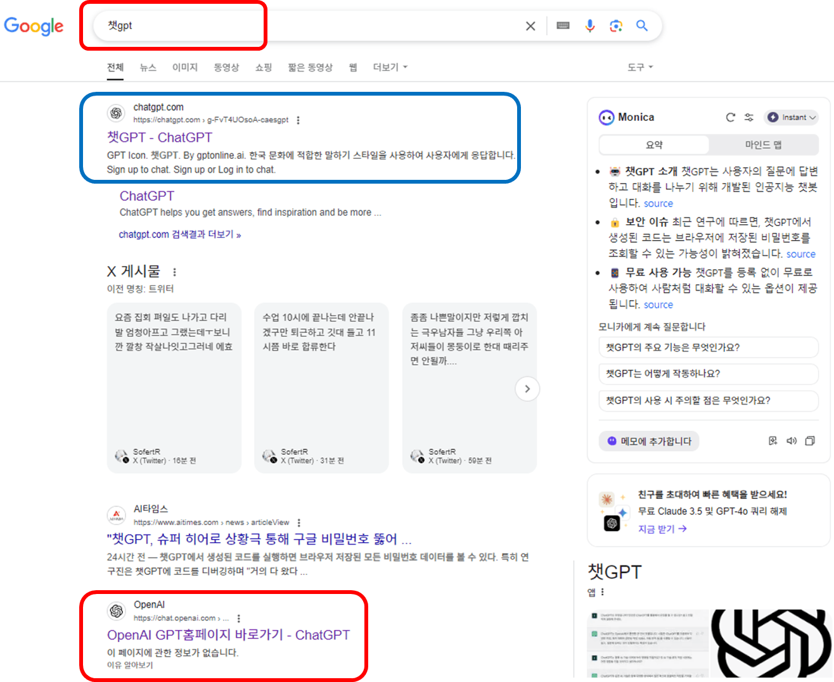Click the Monica logo icon
Image resolution: width=834 pixels, height=682 pixels.
(x=606, y=117)
